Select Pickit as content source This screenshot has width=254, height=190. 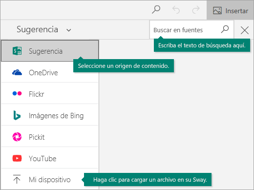(50, 137)
